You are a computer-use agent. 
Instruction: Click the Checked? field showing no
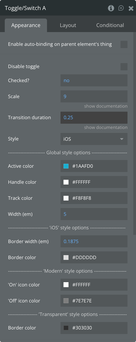tap(94, 81)
